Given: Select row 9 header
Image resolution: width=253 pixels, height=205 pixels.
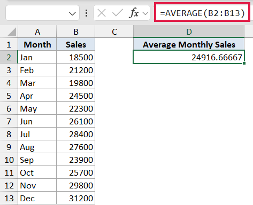Looking at the screenshot, I should [x=9, y=147].
